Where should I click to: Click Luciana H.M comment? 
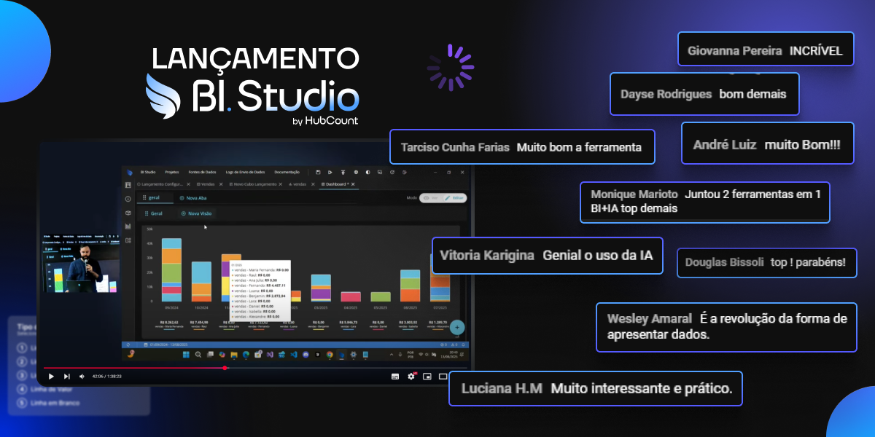point(596,388)
